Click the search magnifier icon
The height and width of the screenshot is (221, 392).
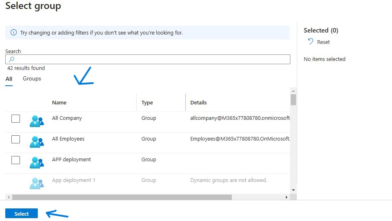click(x=11, y=59)
